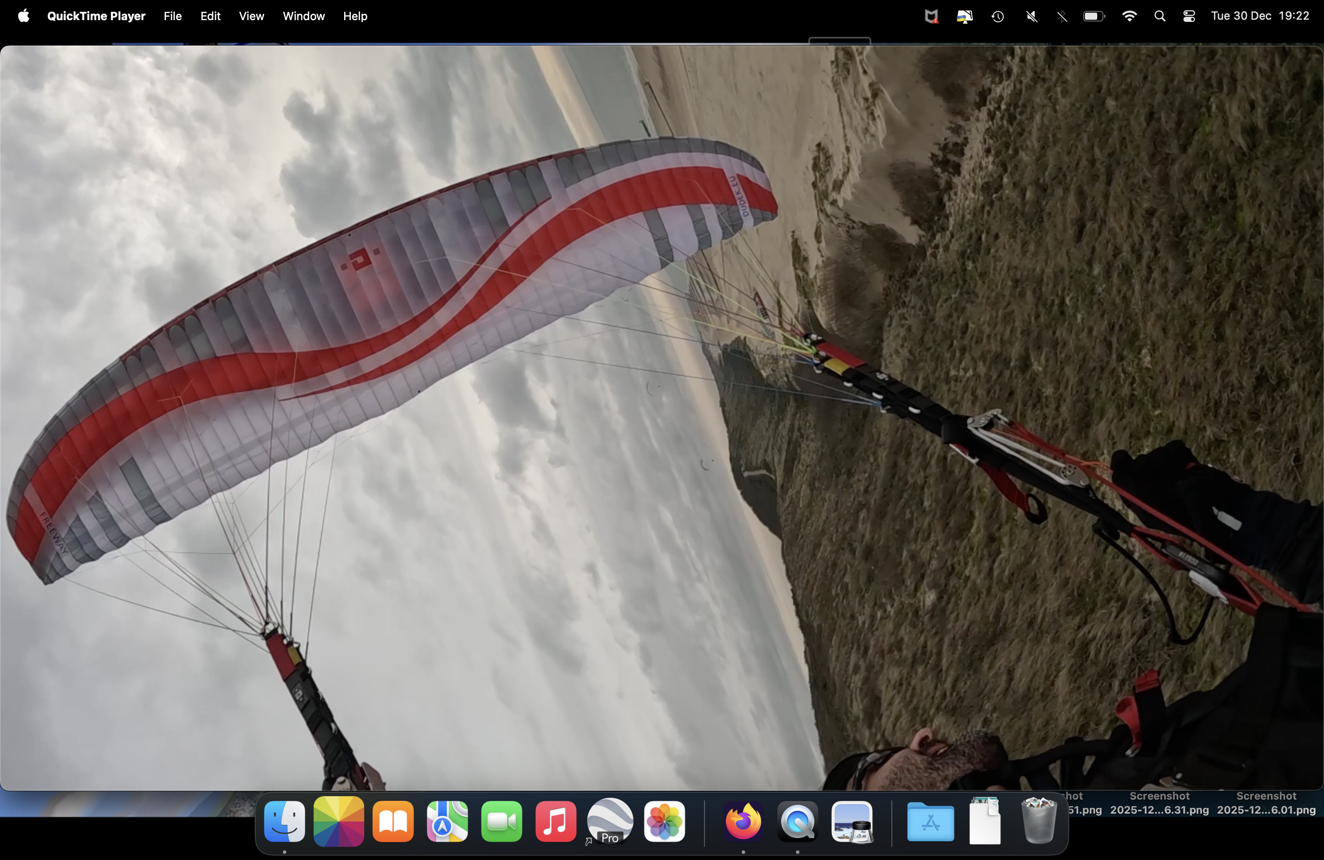Open Maps from the dock
Image resolution: width=1324 pixels, height=860 pixels.
coord(447,821)
